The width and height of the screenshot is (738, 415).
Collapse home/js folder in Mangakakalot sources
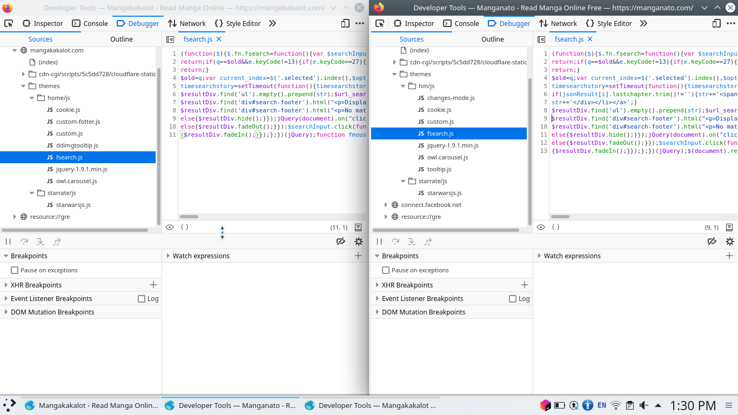(x=32, y=98)
